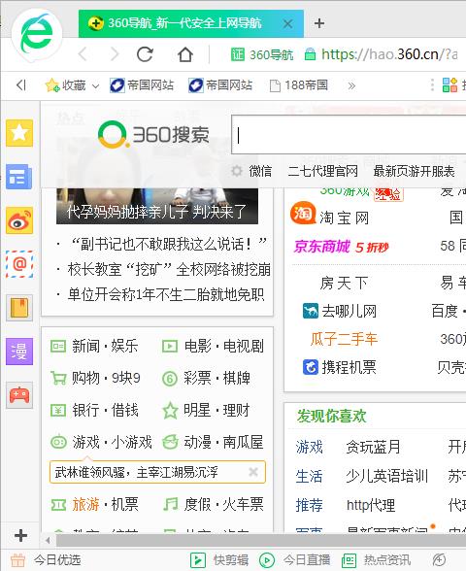
Task: Open the 度假 category
Action: coord(197,504)
